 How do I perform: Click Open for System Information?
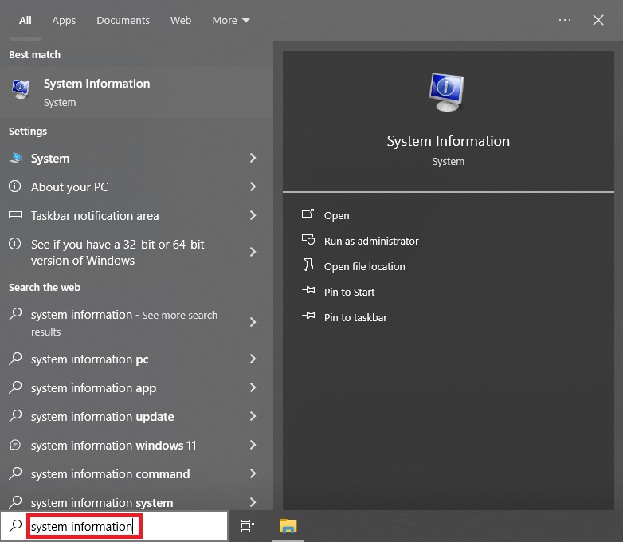(x=336, y=215)
